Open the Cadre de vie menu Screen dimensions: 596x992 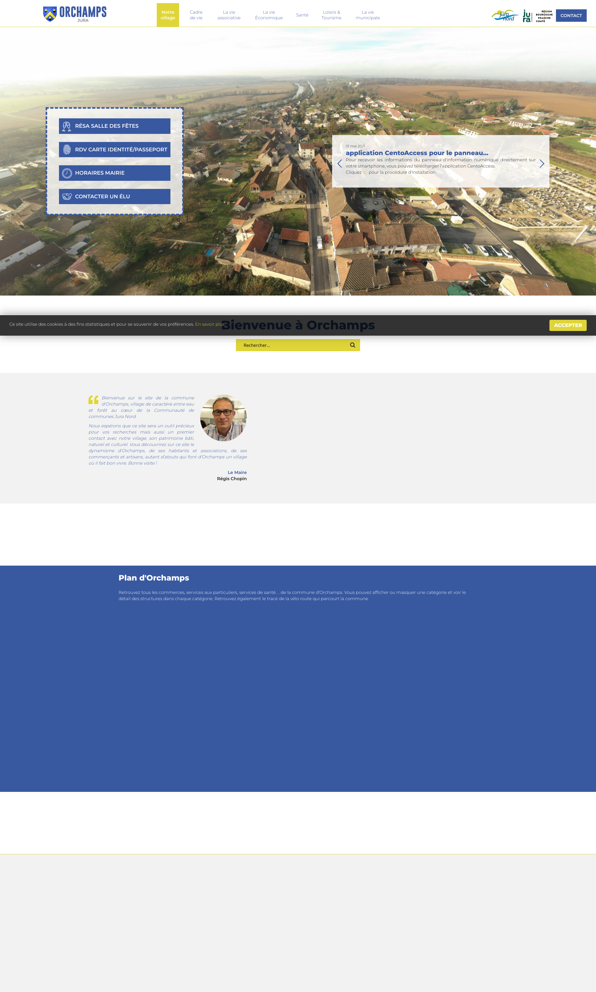tap(196, 15)
